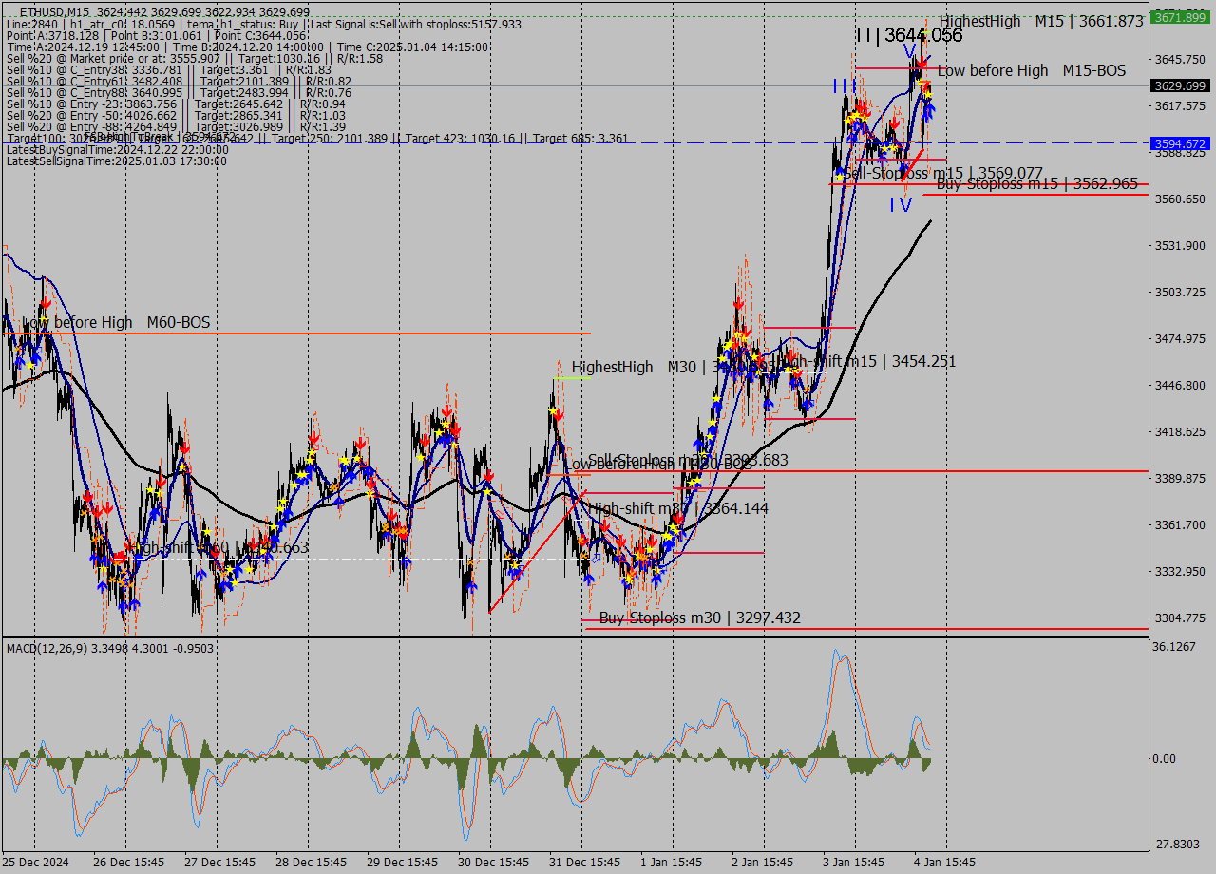The width and height of the screenshot is (1216, 874).
Task: Click the '26 Dec 15:45' time label
Action: [127, 862]
